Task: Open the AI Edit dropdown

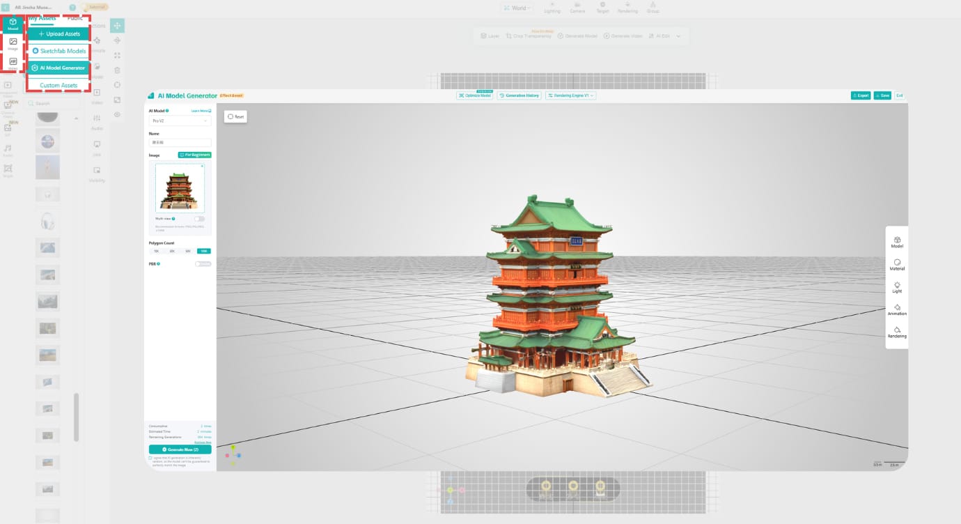Action: click(x=659, y=36)
